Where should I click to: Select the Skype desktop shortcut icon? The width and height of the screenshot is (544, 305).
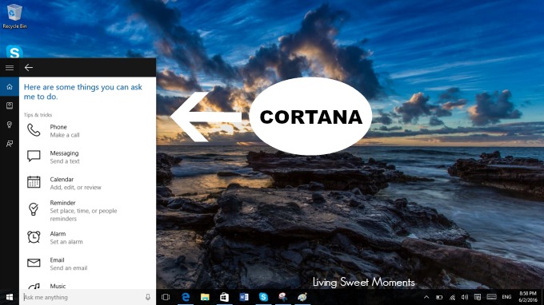(14, 52)
